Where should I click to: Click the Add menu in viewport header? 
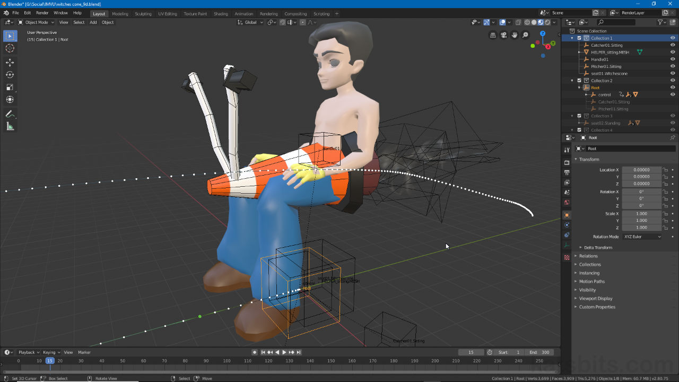click(93, 22)
